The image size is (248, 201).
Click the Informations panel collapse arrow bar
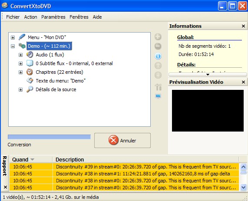(x=208, y=75)
